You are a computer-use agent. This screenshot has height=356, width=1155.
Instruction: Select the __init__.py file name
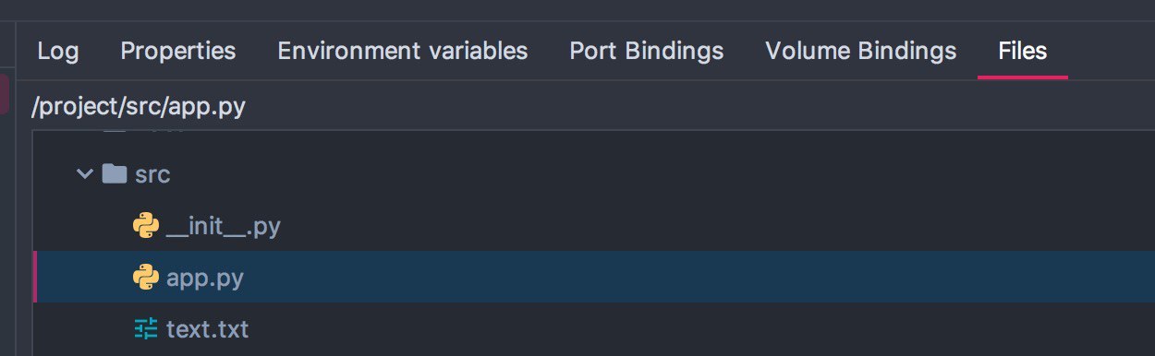pos(223,226)
